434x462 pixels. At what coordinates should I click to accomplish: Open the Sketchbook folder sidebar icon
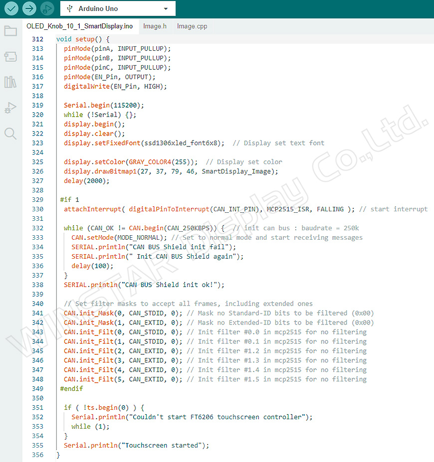pyautogui.click(x=10, y=30)
